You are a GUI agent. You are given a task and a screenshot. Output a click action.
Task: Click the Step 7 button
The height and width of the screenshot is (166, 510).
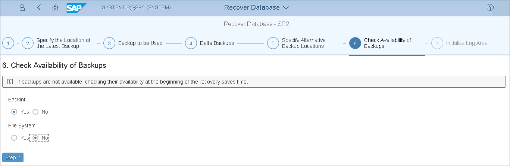13,157
